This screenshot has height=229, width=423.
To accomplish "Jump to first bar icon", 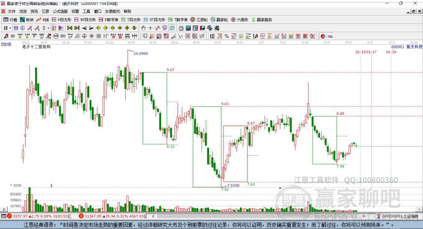I will click(69, 28).
